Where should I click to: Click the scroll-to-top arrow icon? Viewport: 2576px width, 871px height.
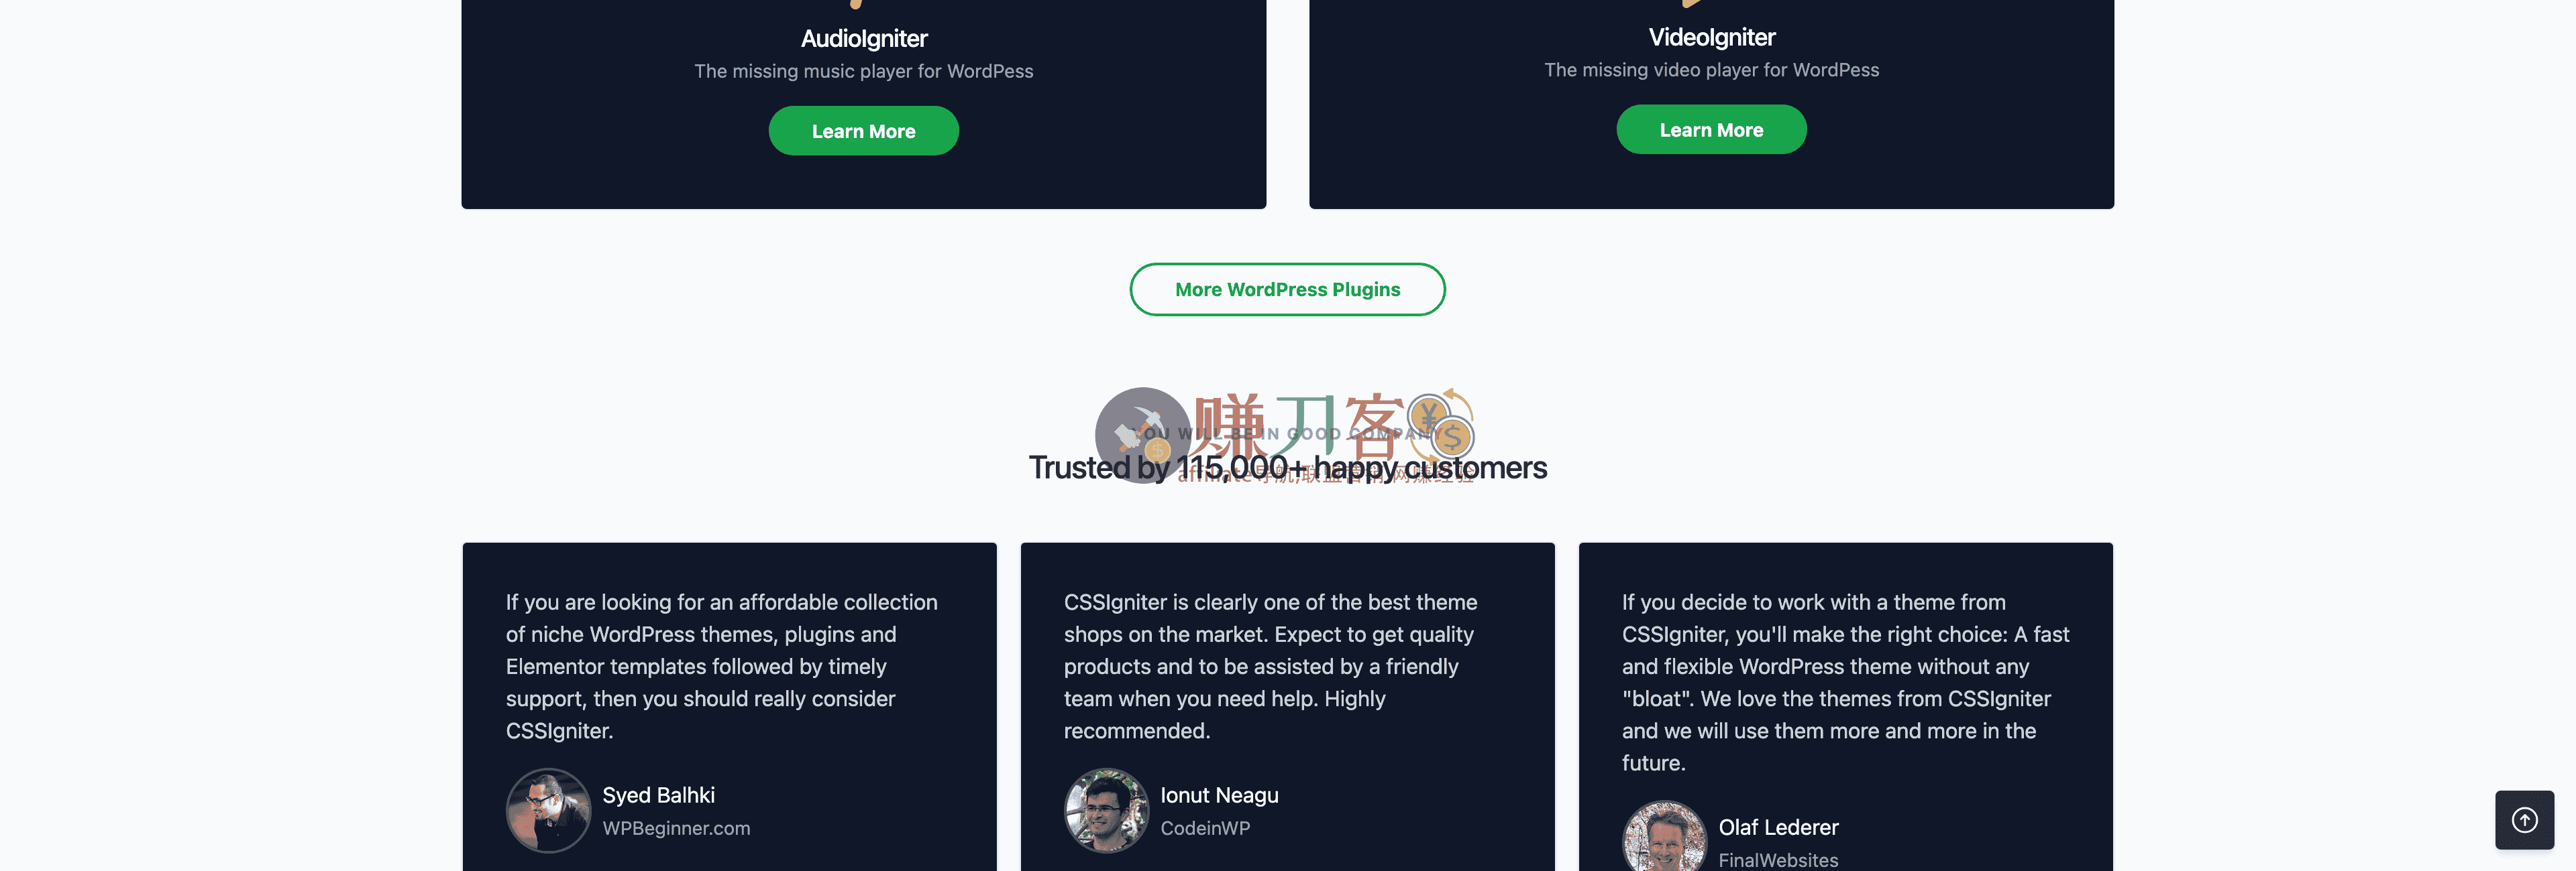(2524, 820)
